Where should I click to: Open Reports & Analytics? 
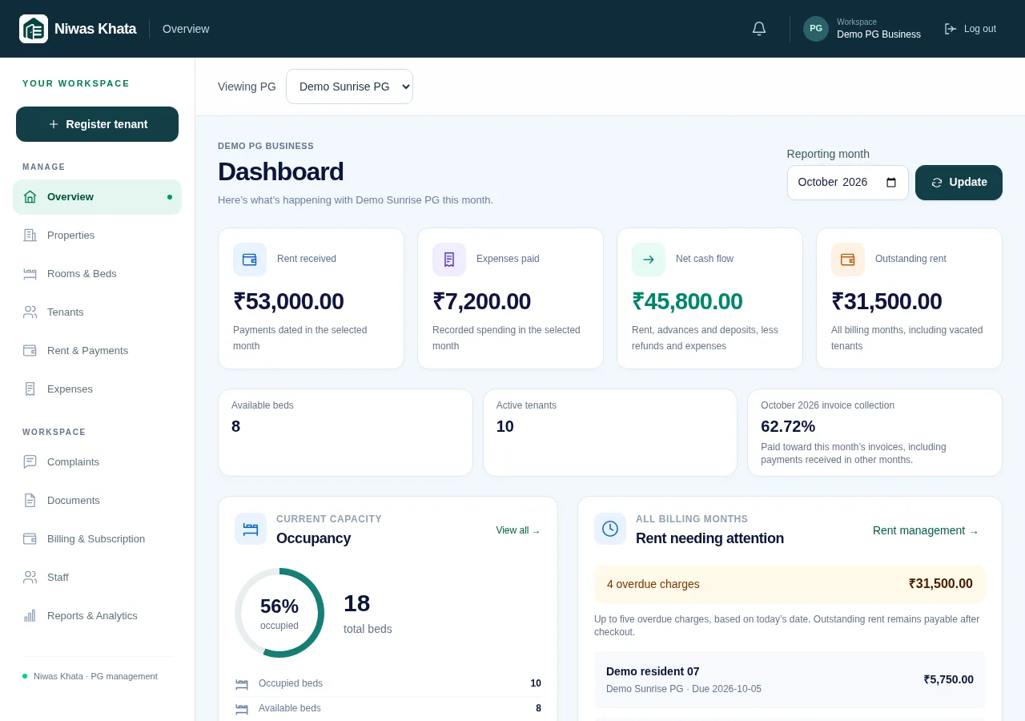(97, 616)
